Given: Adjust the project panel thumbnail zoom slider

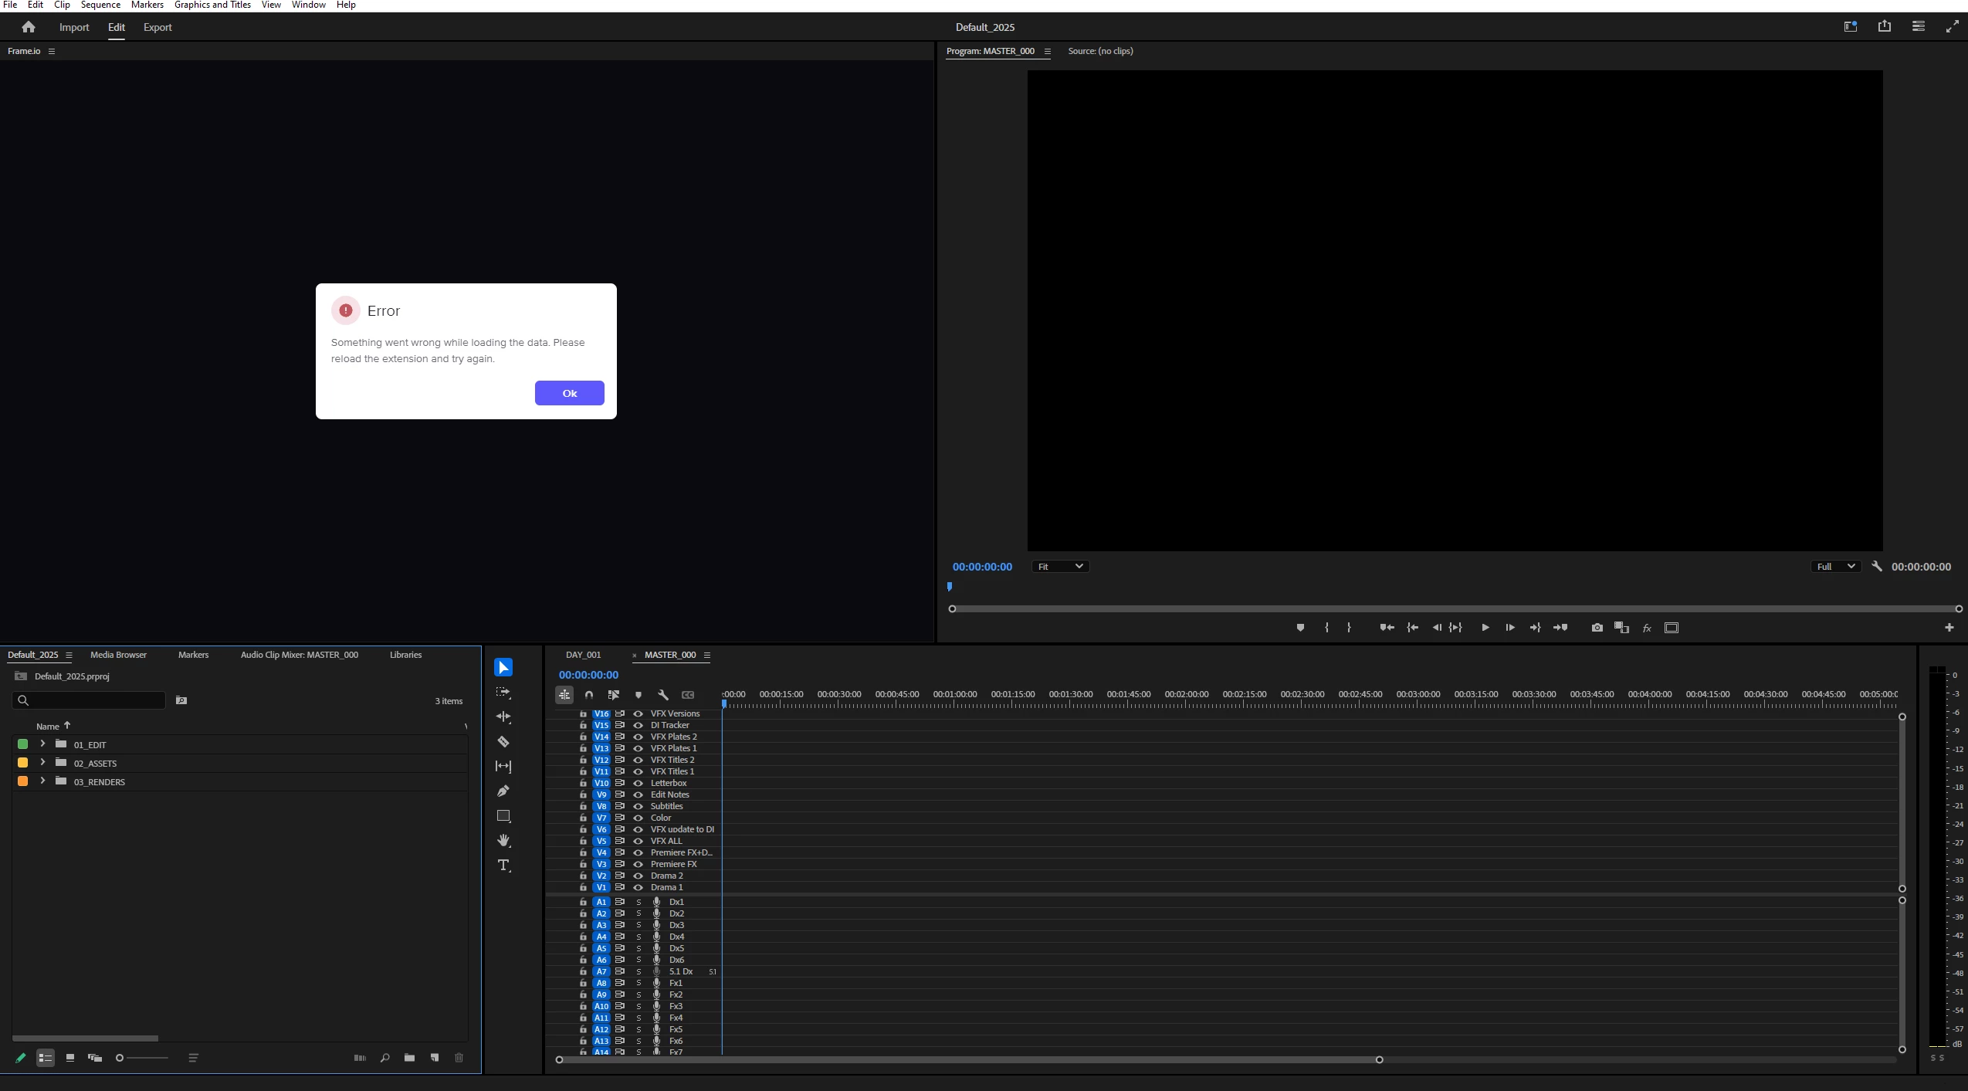Looking at the screenshot, I should click(120, 1058).
